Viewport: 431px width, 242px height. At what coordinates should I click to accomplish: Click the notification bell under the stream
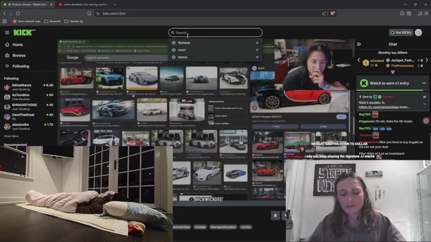click(275, 216)
